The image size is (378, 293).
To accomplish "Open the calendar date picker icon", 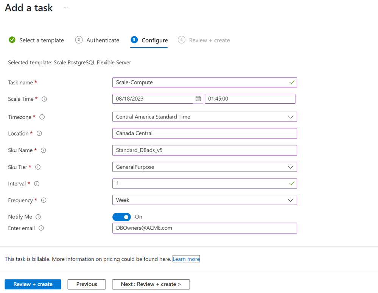I will click(x=198, y=99).
